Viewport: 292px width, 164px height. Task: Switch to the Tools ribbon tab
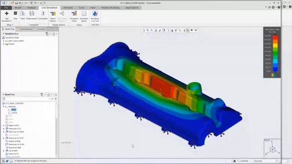82,8
